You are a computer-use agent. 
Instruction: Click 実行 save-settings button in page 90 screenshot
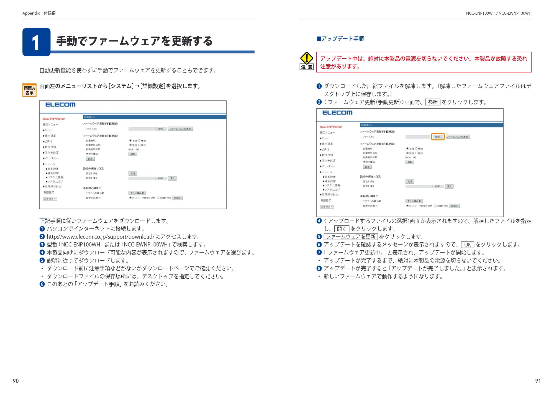133,174
